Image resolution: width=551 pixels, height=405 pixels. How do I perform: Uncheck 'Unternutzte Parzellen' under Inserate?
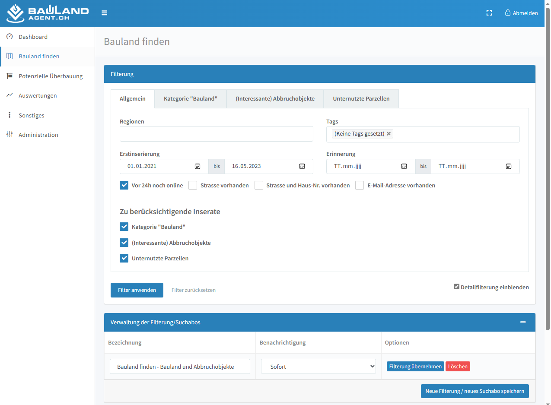[124, 258]
